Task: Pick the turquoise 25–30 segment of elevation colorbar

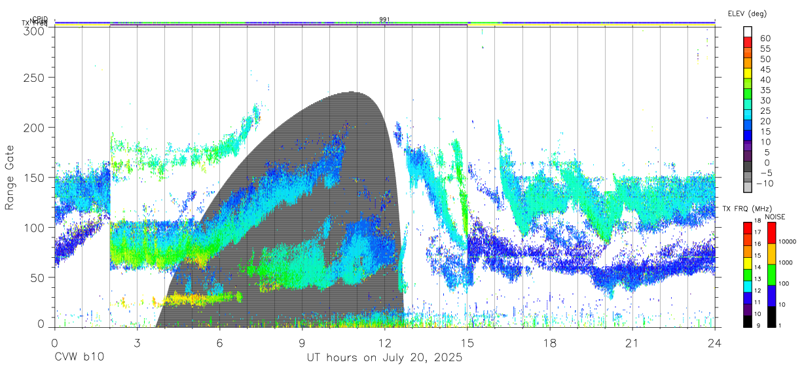Action: (x=748, y=105)
